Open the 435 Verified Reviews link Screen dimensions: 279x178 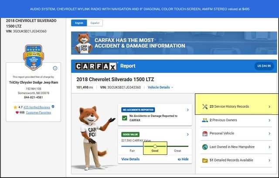click(x=37, y=107)
